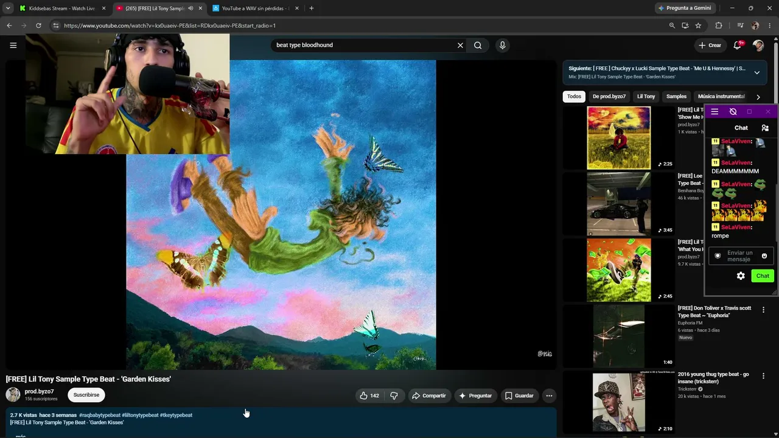Save the video with Guardar

(x=519, y=395)
